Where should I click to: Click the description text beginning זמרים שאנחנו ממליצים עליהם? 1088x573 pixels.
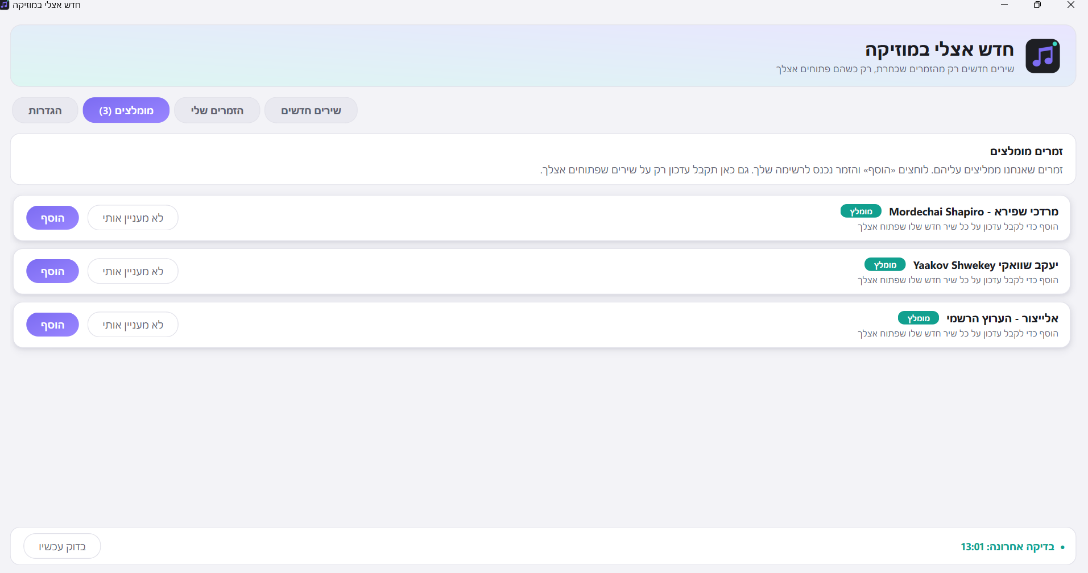pos(801,169)
